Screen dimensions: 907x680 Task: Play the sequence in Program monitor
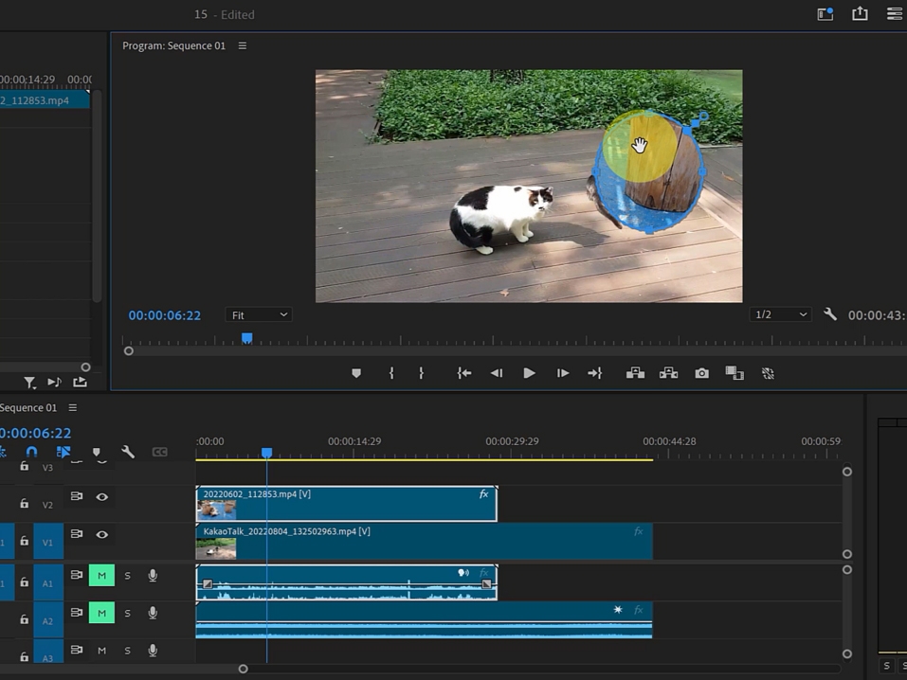pyautogui.click(x=529, y=373)
